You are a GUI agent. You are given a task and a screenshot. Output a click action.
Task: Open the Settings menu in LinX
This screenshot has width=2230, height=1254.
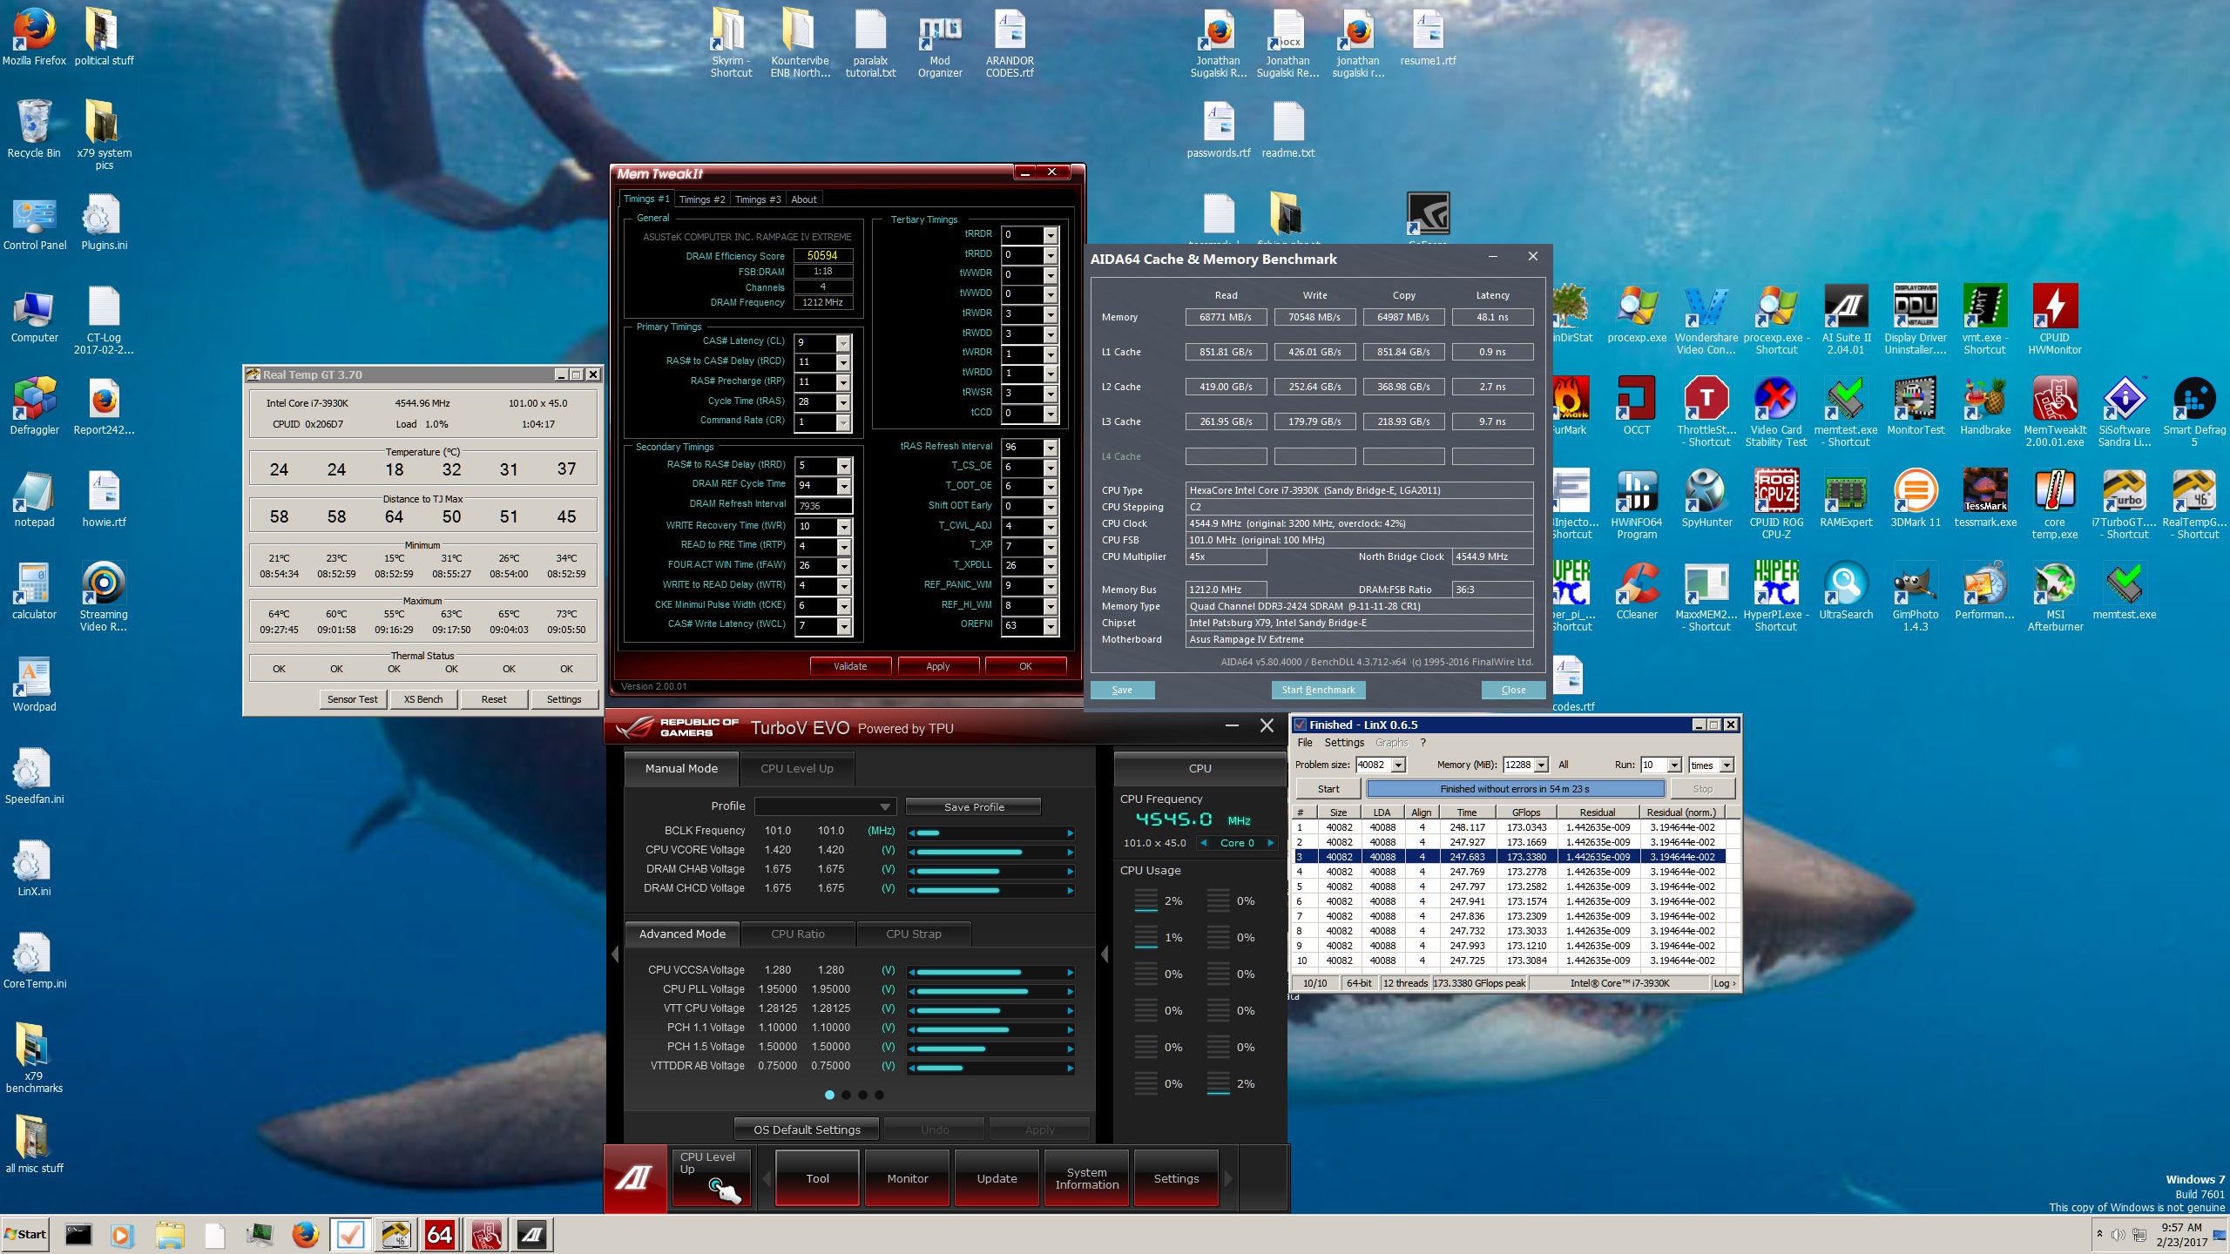coord(1344,743)
